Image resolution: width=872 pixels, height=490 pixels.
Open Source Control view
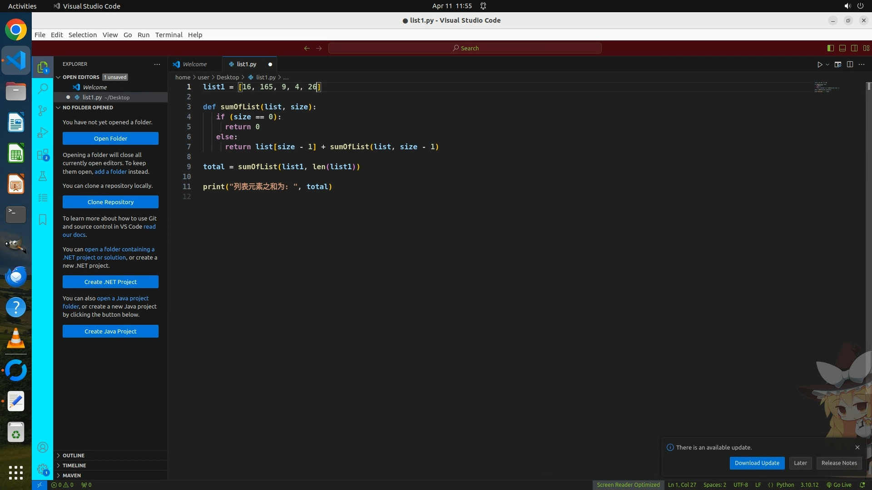click(x=43, y=111)
